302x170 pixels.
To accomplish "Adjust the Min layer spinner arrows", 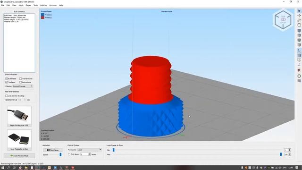I will coord(290,150).
